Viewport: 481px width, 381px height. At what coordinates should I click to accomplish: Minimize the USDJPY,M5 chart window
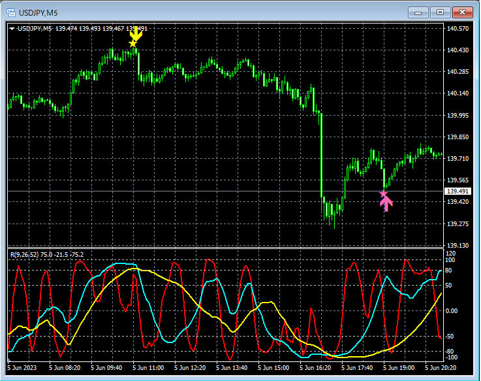(x=418, y=12)
